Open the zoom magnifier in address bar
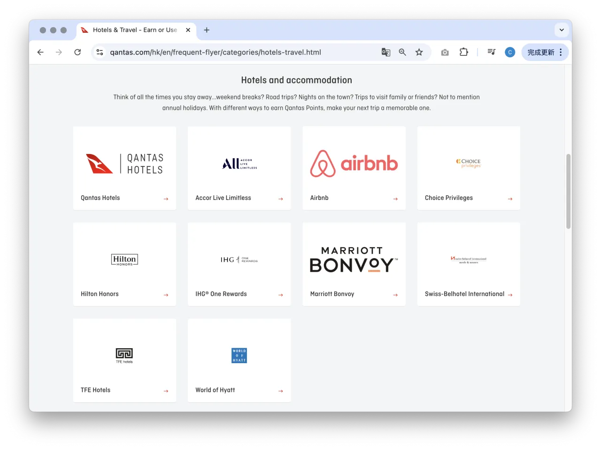Image resolution: width=601 pixels, height=450 pixels. coord(402,52)
